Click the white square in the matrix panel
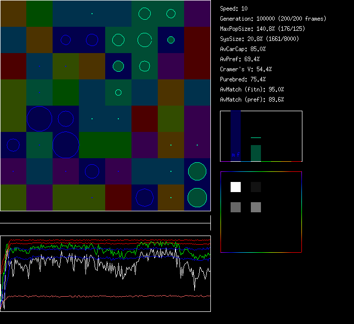 [236, 187]
